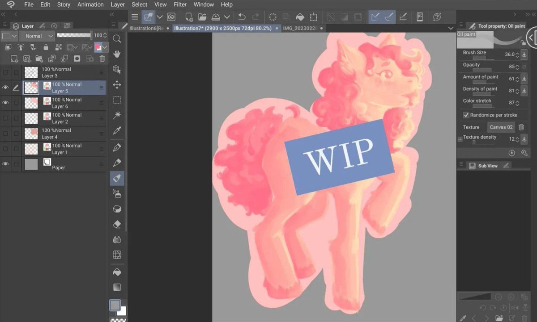
Task: Click the New raster layer icon
Action: click(x=14, y=59)
